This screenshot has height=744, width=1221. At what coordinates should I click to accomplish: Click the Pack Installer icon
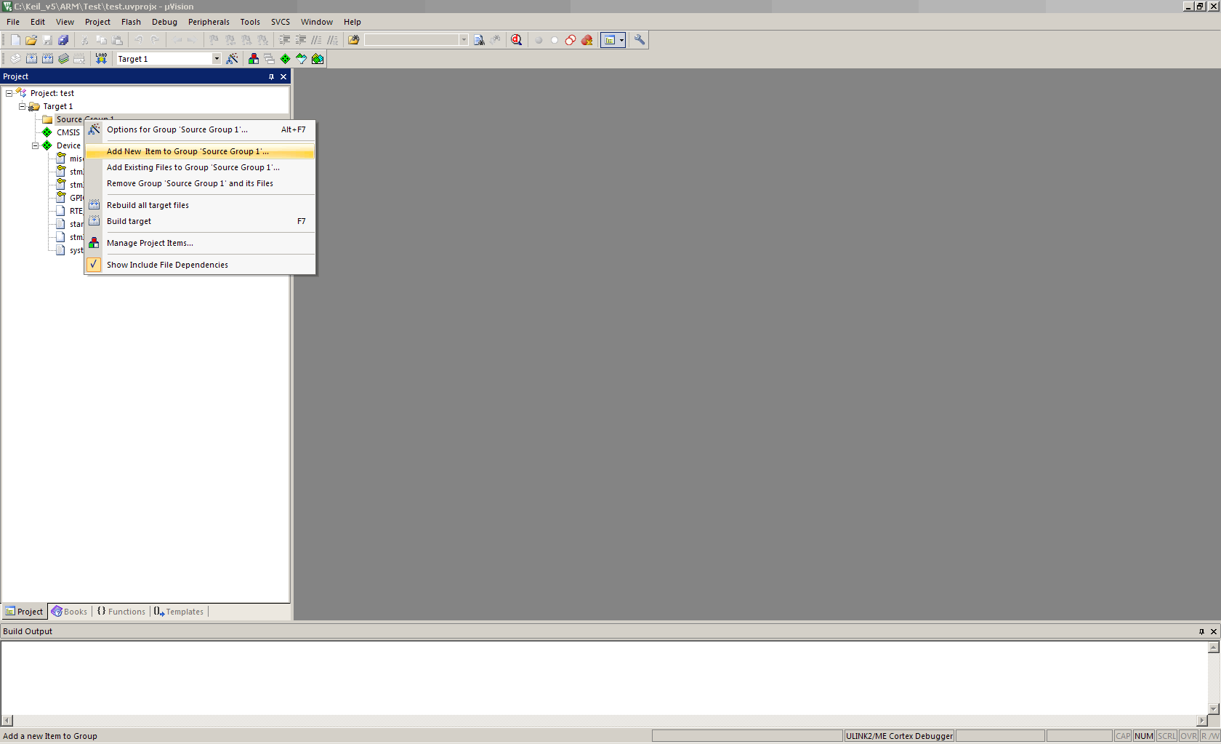tap(318, 59)
